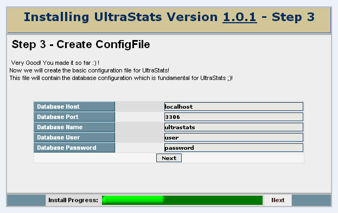Click the 'Very Good! You made it so far' text

55,63
